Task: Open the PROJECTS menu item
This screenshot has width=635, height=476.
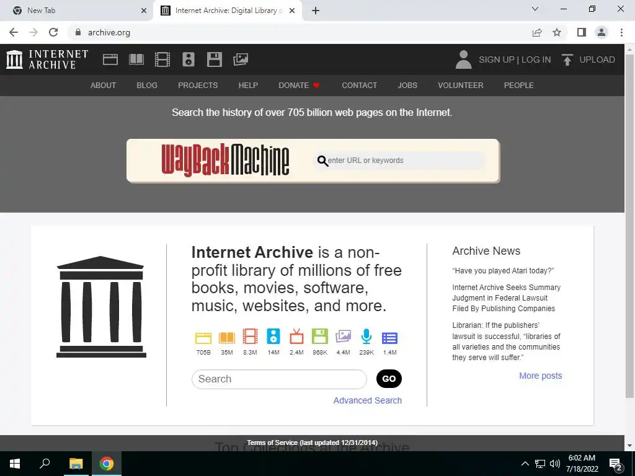Action: coord(198,86)
